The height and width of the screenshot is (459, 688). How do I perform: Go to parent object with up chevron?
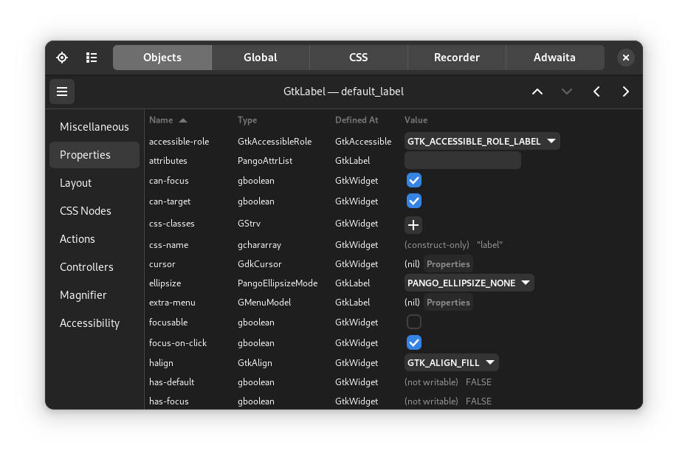tap(537, 92)
